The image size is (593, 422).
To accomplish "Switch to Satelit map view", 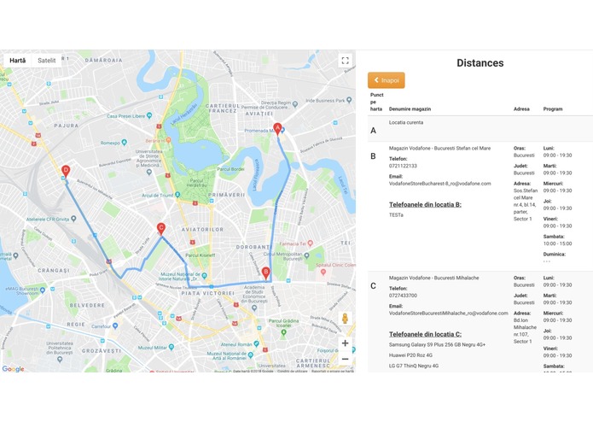I will pyautogui.click(x=47, y=61).
